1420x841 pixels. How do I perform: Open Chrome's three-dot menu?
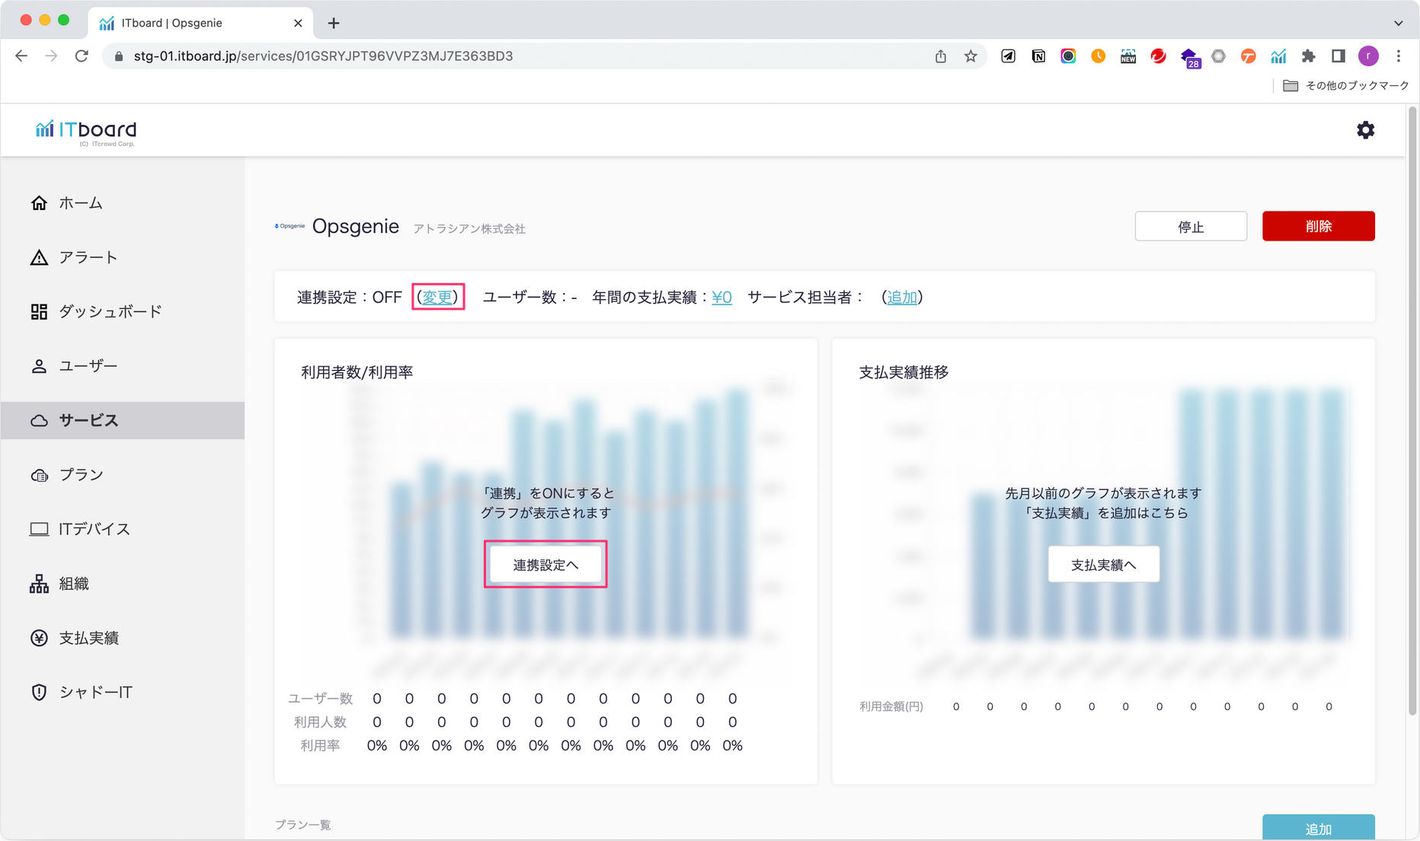1398,56
